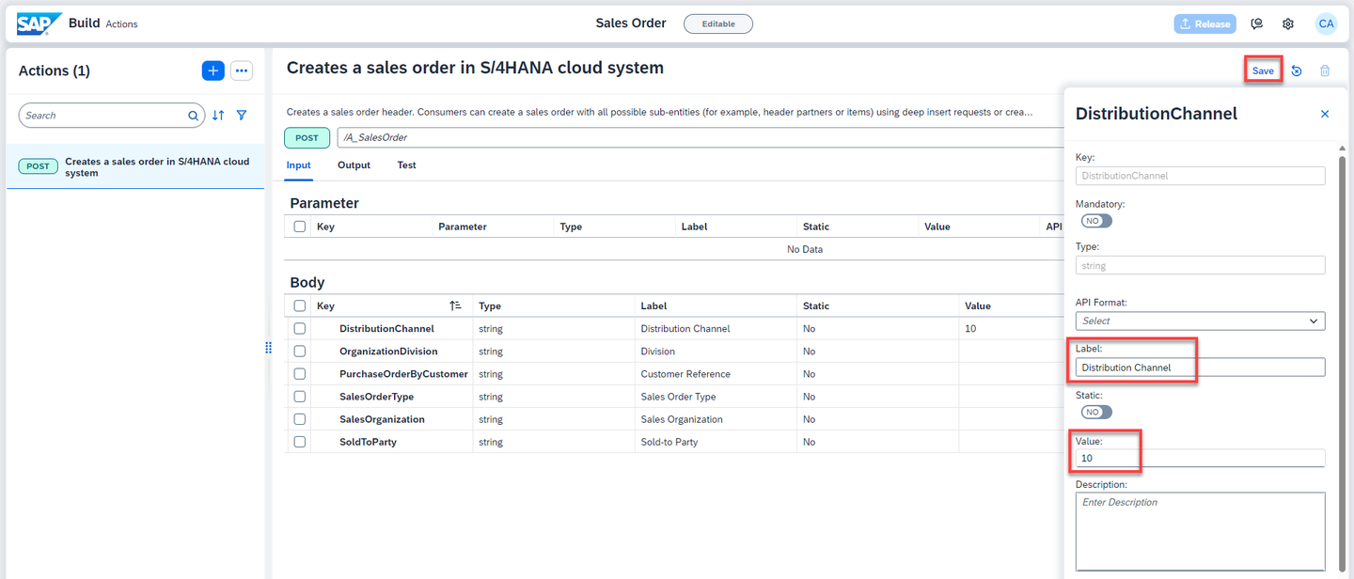
Task: Select the SalesOrganization row checkbox
Action: click(300, 419)
